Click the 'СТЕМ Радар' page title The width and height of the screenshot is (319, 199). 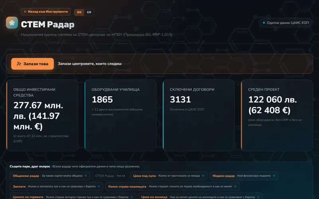tap(47, 24)
